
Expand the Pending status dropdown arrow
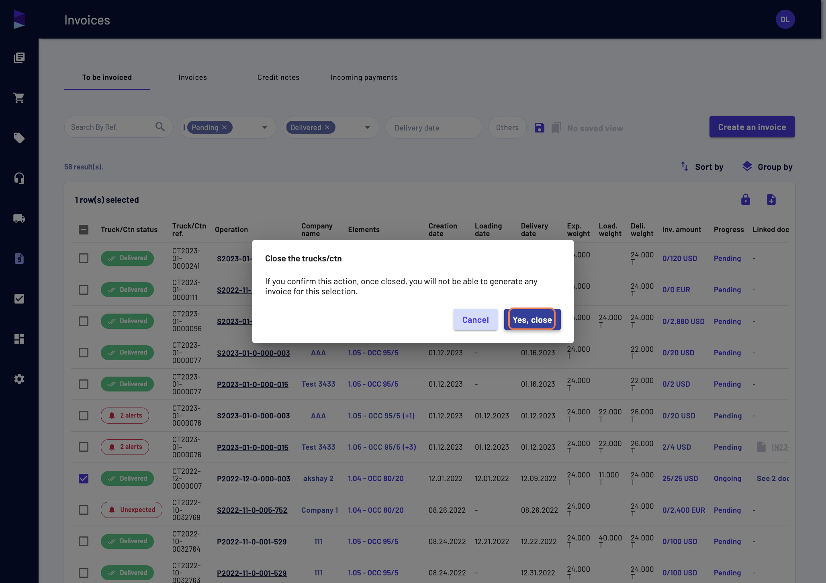coord(265,127)
